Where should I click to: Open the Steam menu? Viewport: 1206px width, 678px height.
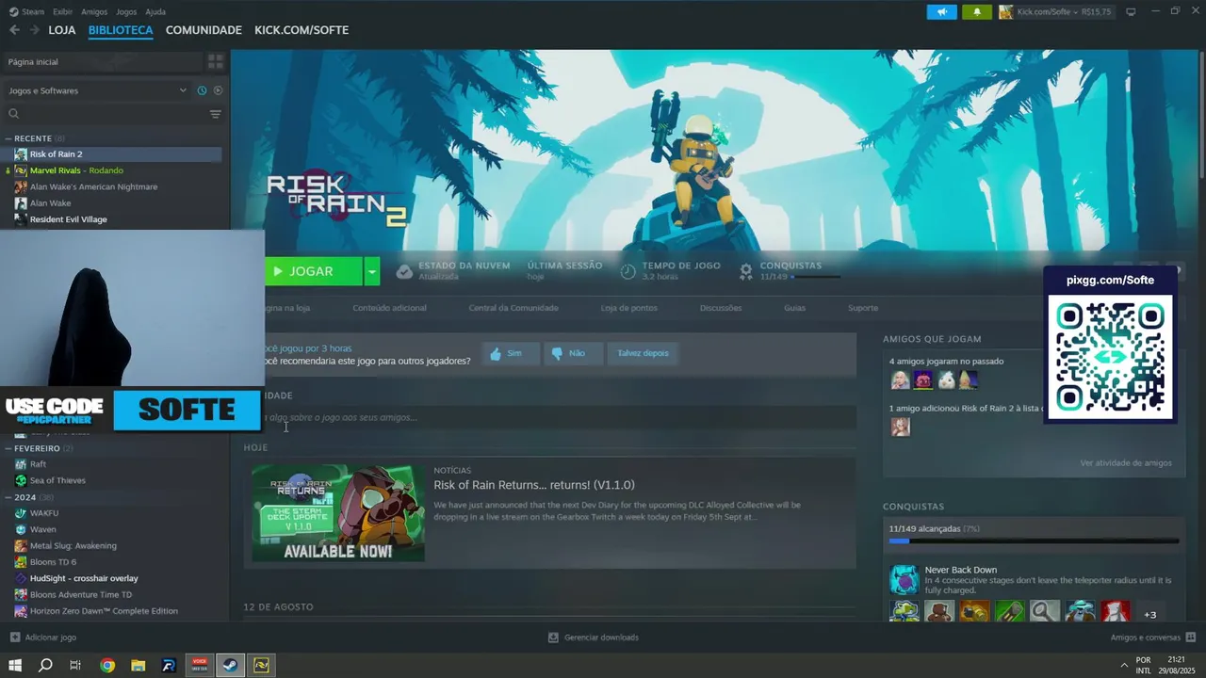coord(27,12)
